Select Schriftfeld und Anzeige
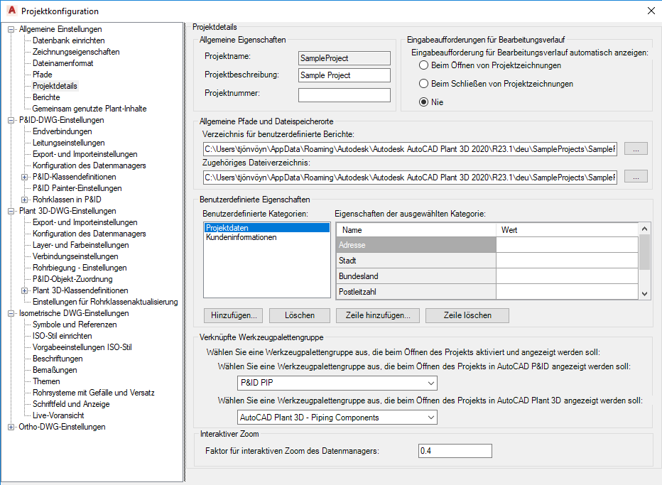 coord(71,404)
